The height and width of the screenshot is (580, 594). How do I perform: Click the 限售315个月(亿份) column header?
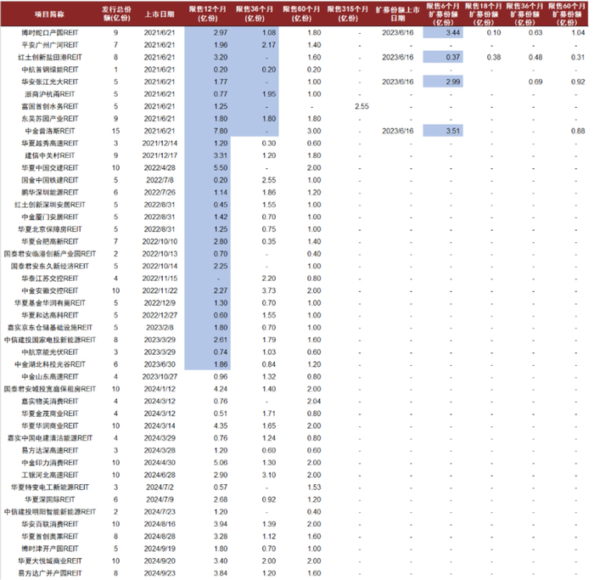point(348,14)
